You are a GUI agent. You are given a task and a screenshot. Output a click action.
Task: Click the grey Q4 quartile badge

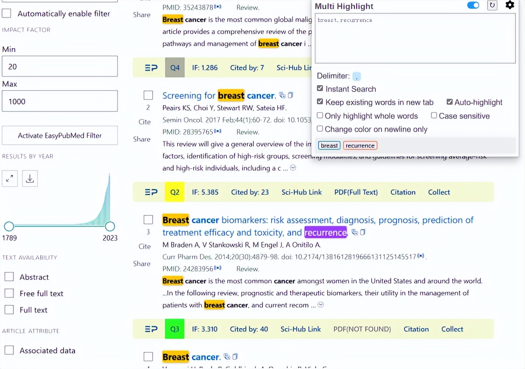click(x=175, y=67)
